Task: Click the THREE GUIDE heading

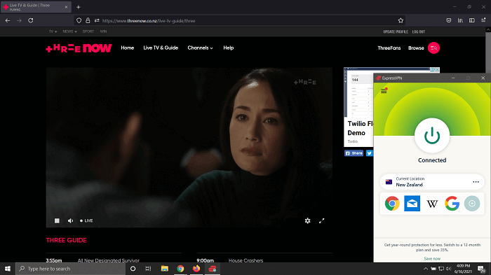Action: (67, 240)
